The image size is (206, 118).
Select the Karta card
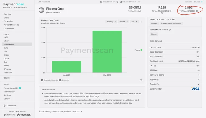[x=6, y=48]
